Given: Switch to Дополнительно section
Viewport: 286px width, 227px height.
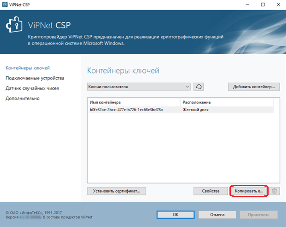Looking at the screenshot, I should click(22, 99).
